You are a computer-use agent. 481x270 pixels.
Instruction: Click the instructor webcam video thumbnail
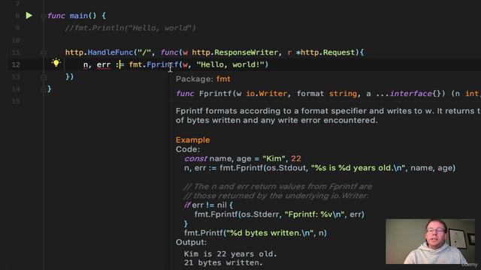430,241
